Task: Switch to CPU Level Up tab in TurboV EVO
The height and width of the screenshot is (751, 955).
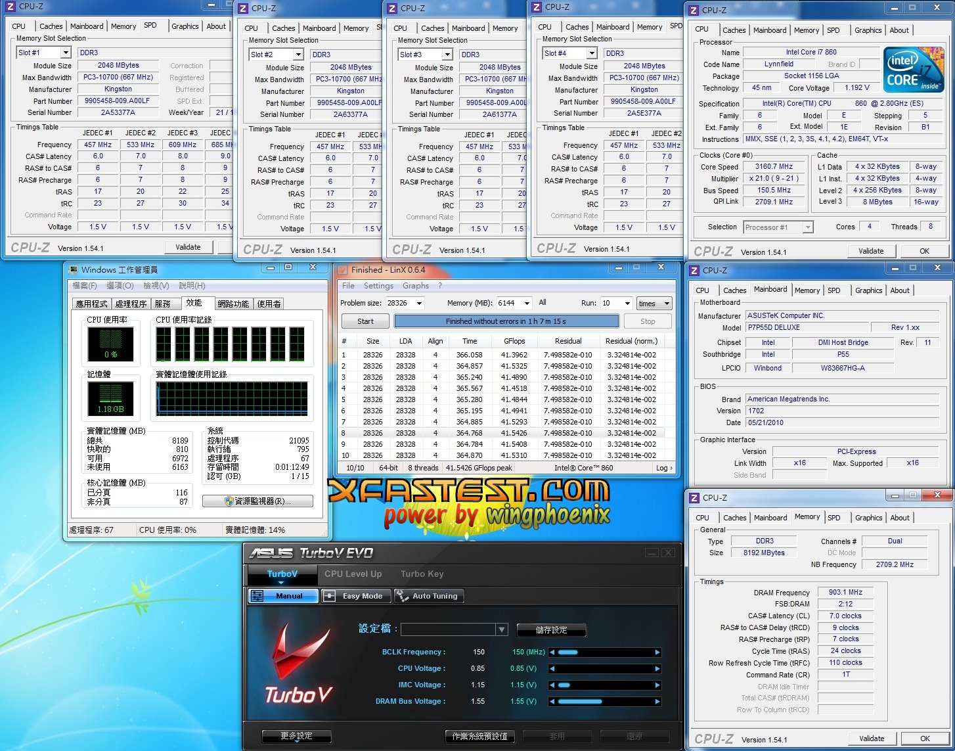Action: tap(353, 574)
